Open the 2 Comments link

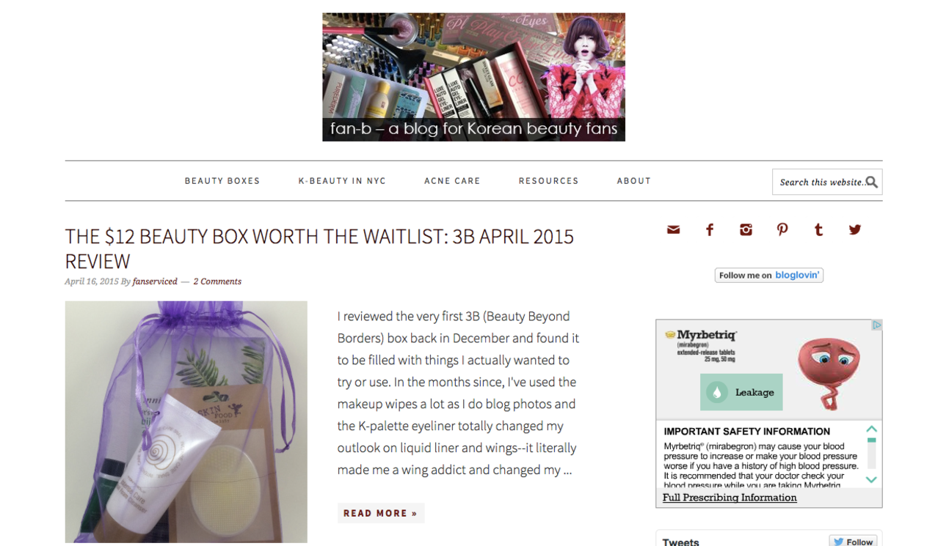pos(217,281)
